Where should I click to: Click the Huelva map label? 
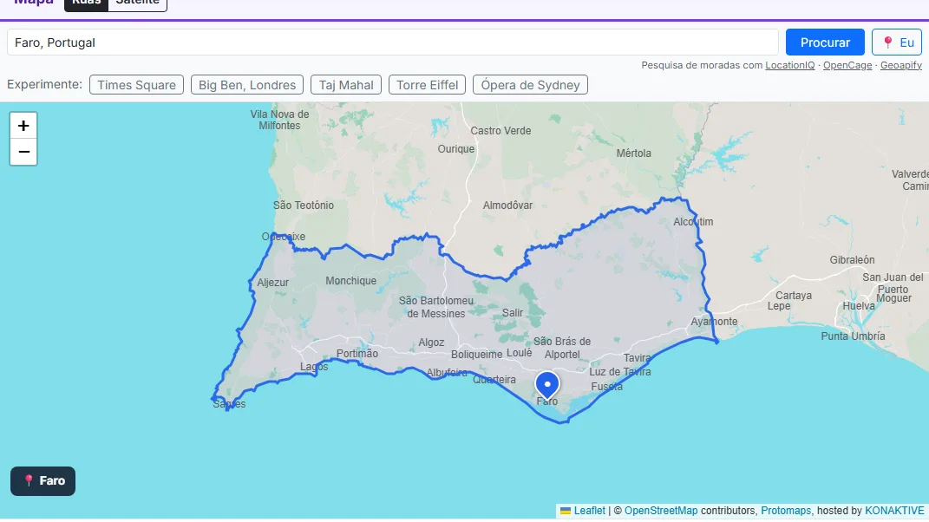(859, 306)
